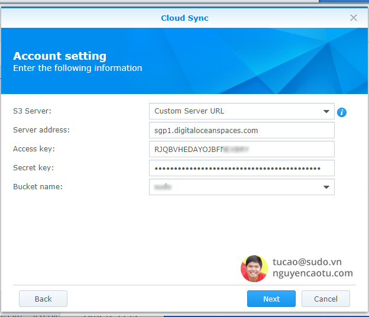Click the Server address label
369x317 pixels.
[41, 130]
